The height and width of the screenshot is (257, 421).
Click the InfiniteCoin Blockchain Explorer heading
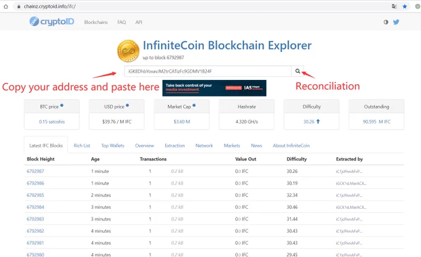pyautogui.click(x=227, y=45)
